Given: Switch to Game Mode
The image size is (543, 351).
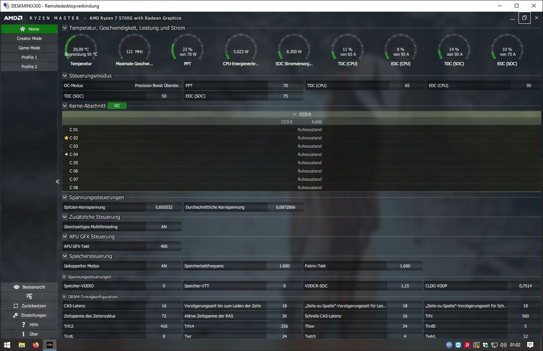Looking at the screenshot, I should 29,48.
